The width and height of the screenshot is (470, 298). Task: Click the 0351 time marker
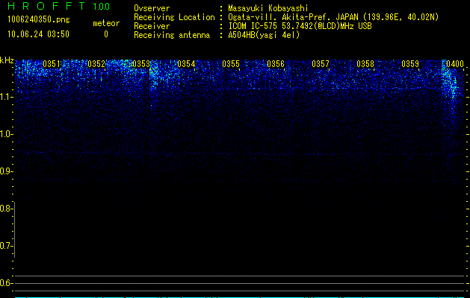point(52,64)
